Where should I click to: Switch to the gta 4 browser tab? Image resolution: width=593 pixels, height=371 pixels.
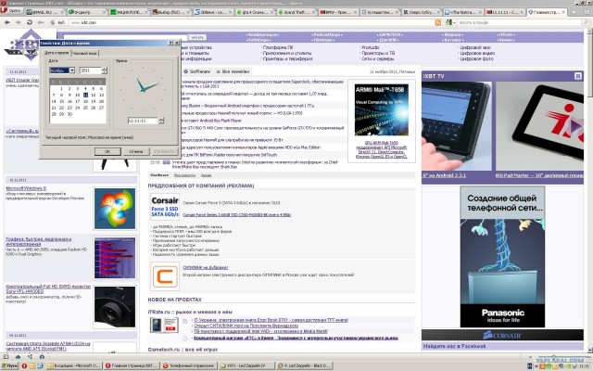(x=255, y=12)
